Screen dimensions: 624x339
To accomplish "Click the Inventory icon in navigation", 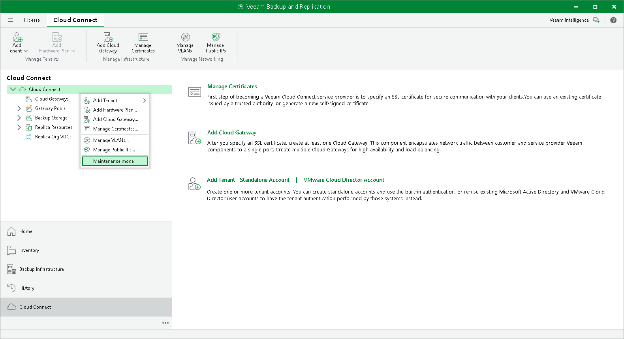I will click(11, 250).
